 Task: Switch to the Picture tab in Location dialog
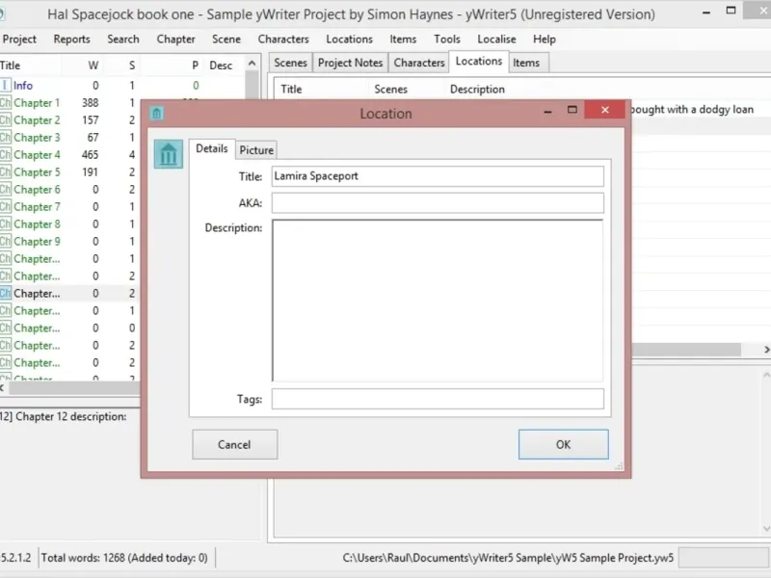[256, 150]
